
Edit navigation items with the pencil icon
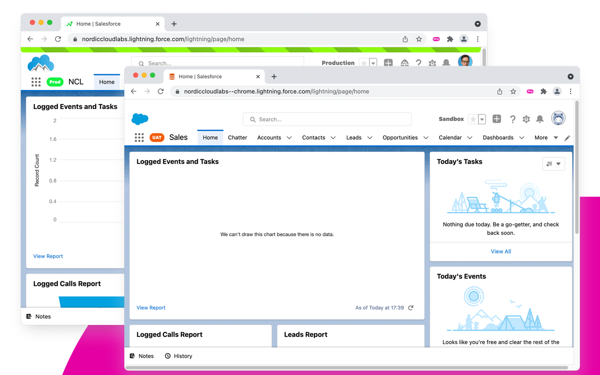click(567, 138)
